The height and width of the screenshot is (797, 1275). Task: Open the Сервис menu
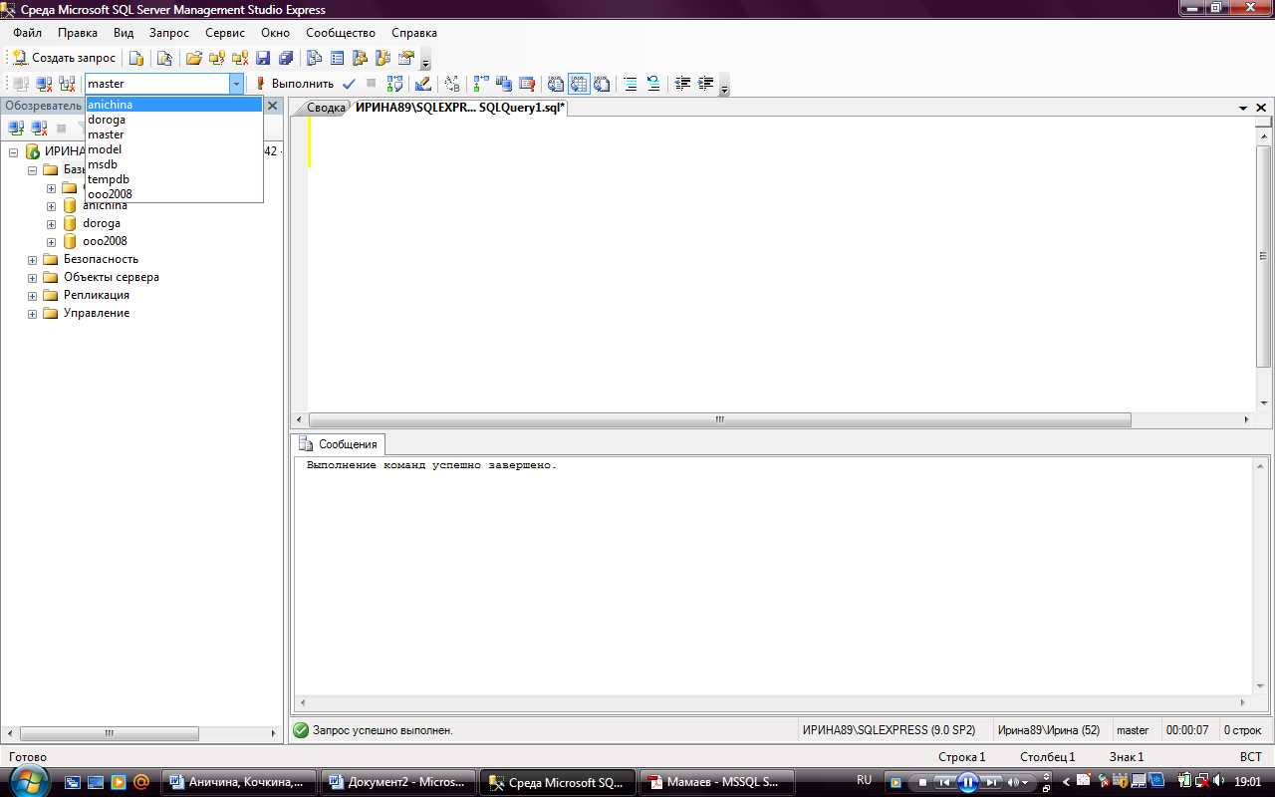coord(225,33)
